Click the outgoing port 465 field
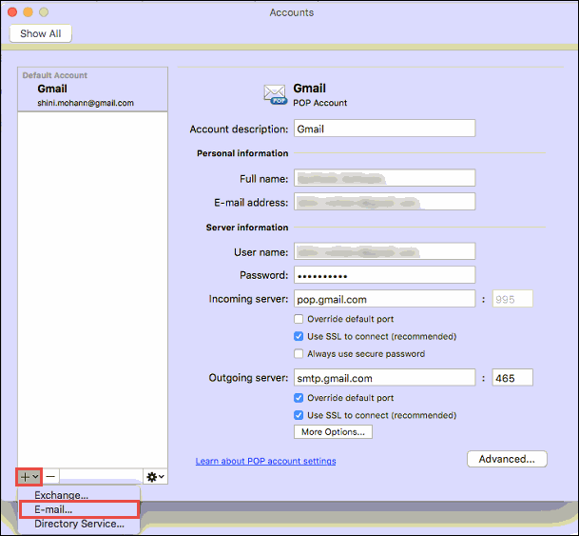This screenshot has width=579, height=536. coord(512,378)
